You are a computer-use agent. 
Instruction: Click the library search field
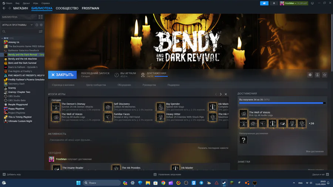point(20,31)
